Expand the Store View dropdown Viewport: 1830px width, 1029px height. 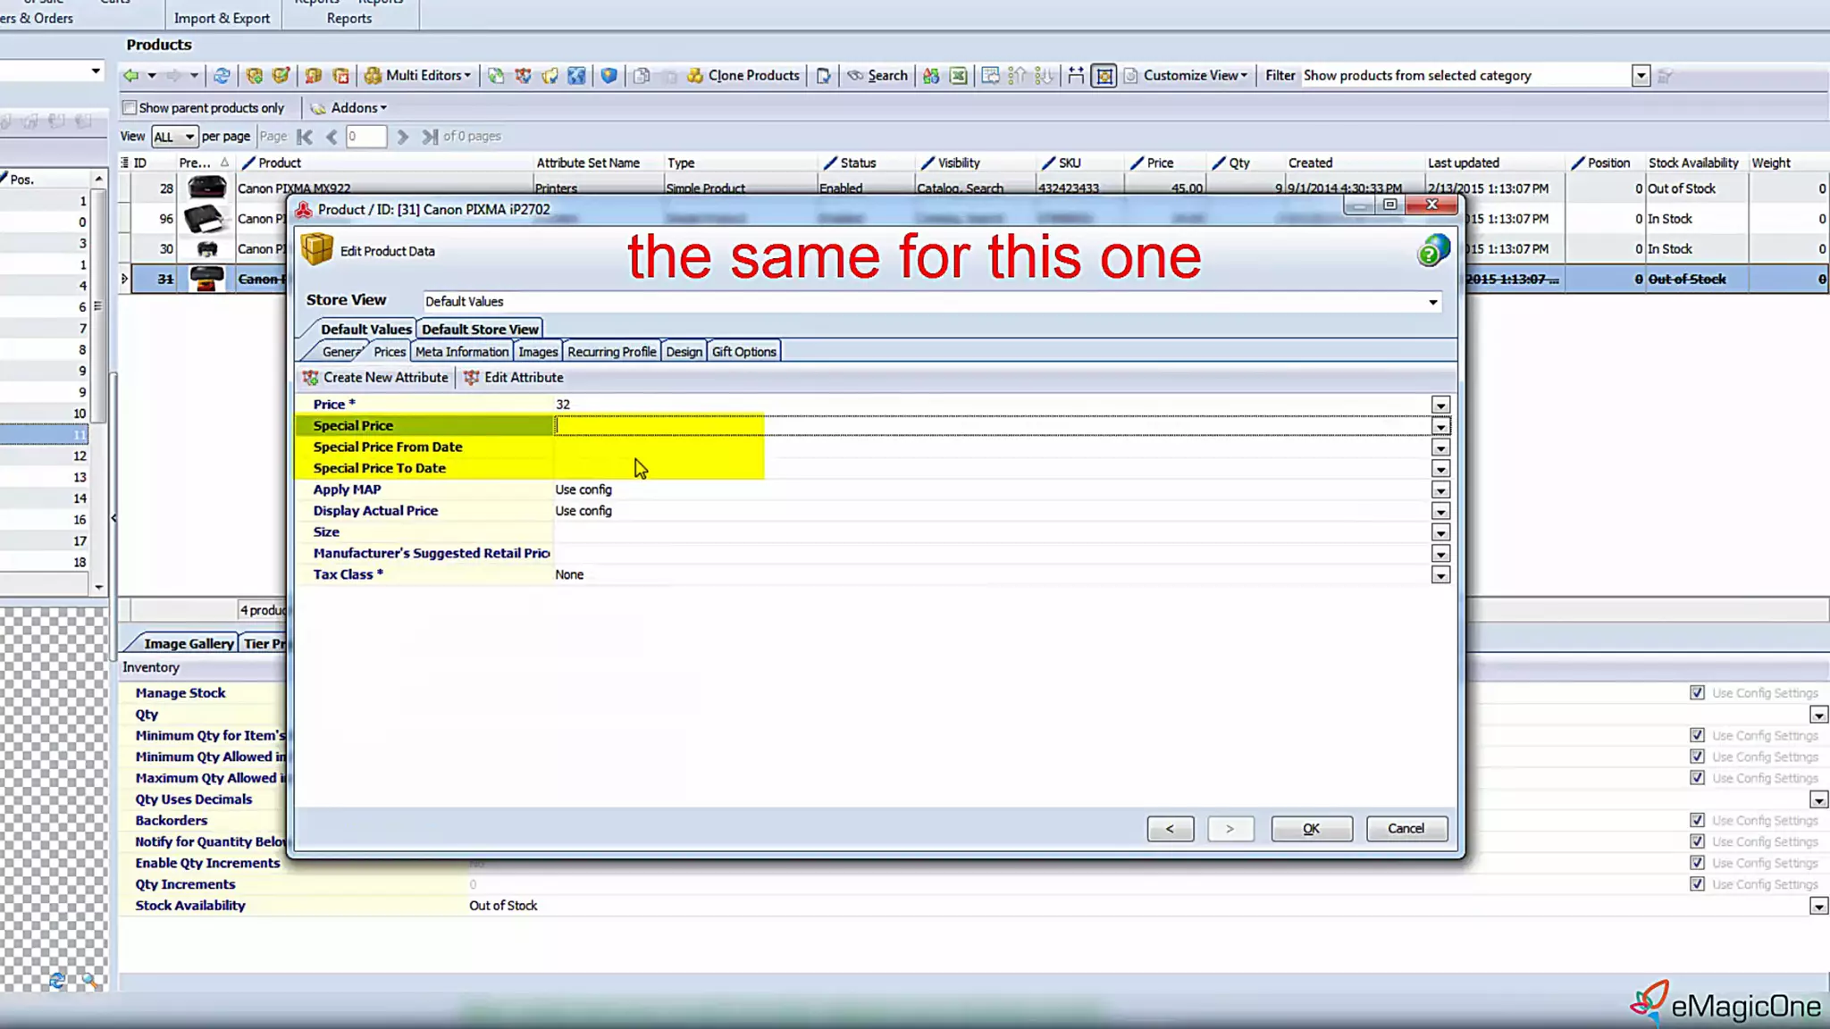coord(1432,302)
